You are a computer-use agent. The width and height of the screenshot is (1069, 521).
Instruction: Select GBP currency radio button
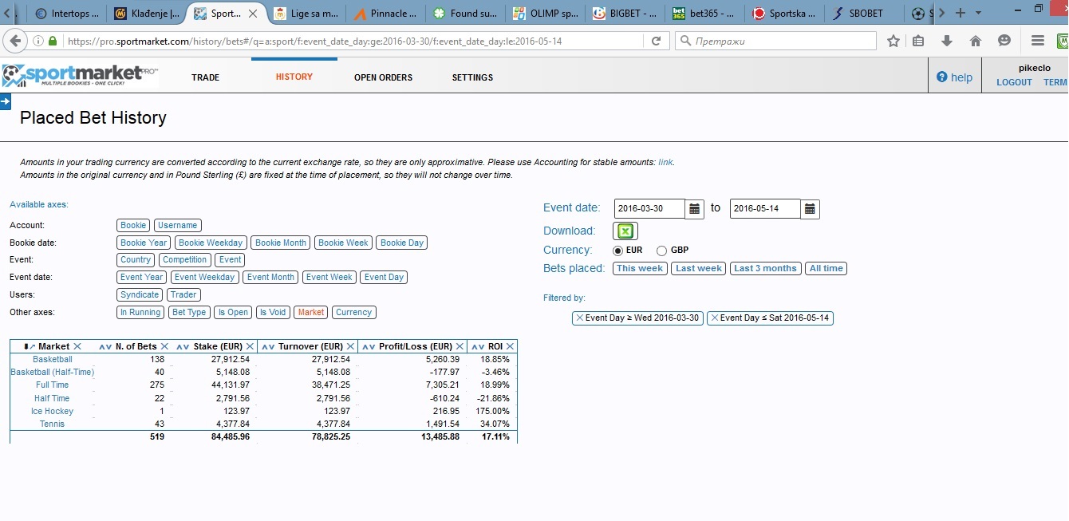tap(661, 251)
